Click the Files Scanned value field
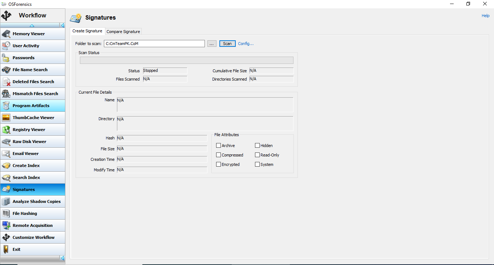This screenshot has height=265, width=494. (x=165, y=79)
